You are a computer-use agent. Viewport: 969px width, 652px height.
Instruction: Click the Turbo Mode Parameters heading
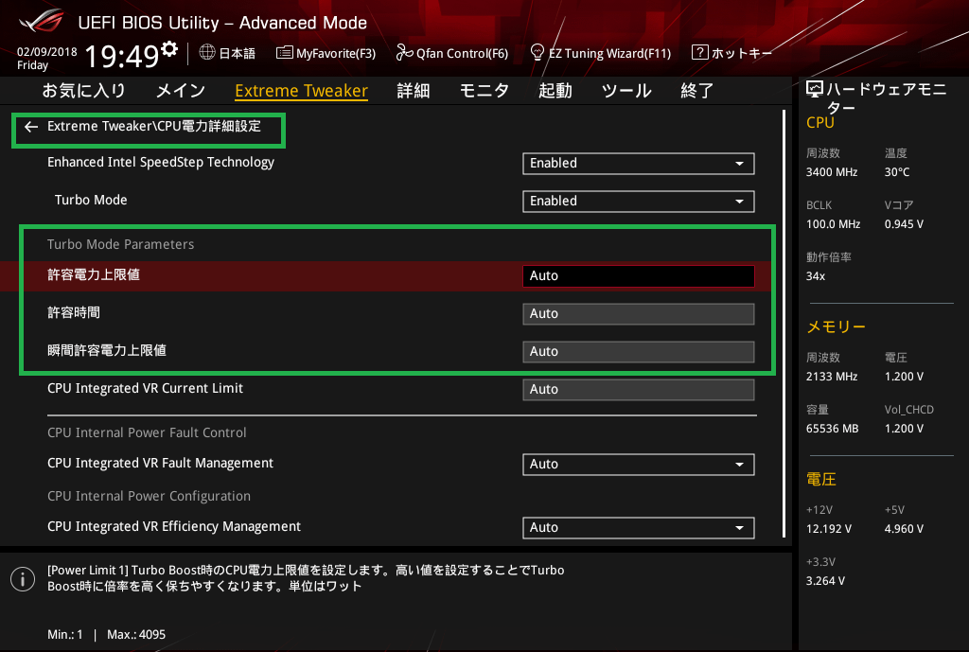coord(120,244)
